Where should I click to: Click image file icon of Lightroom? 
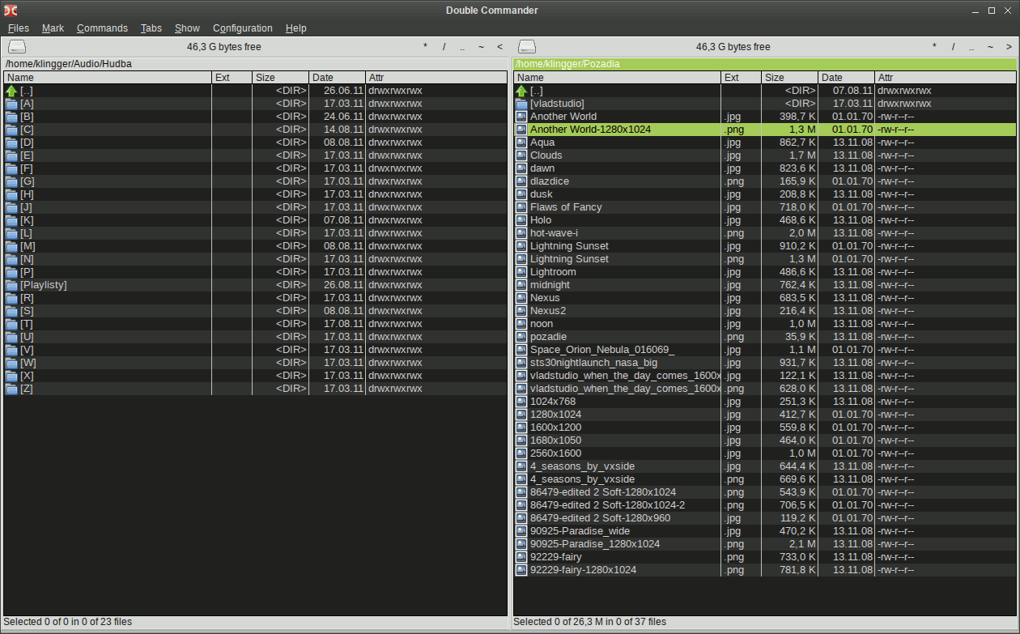coord(521,272)
